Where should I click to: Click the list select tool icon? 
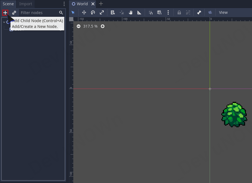click(x=113, y=12)
